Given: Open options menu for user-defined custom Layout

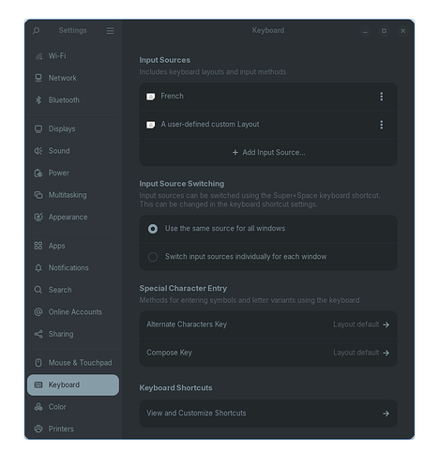Looking at the screenshot, I should click(x=382, y=125).
